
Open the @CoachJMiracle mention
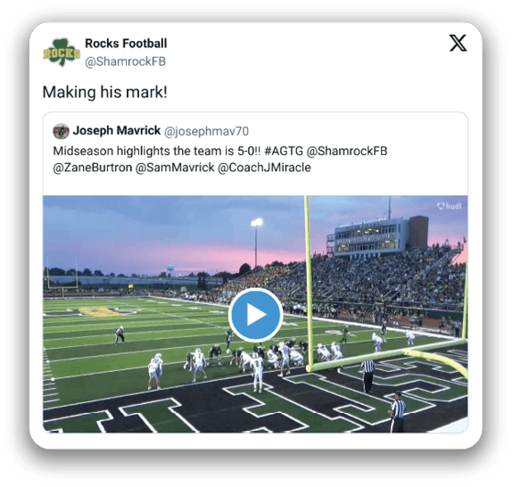click(x=264, y=168)
